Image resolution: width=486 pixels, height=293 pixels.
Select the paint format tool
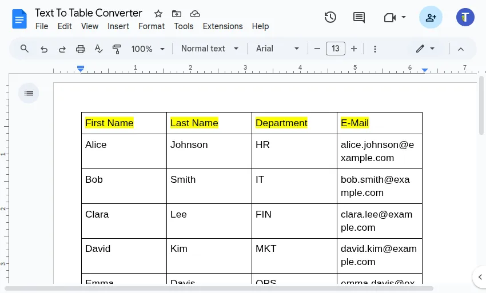(x=117, y=49)
